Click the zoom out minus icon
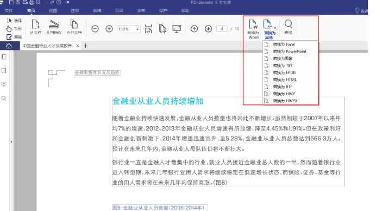Image resolution: width=376 pixels, height=211 pixels. click(95, 29)
